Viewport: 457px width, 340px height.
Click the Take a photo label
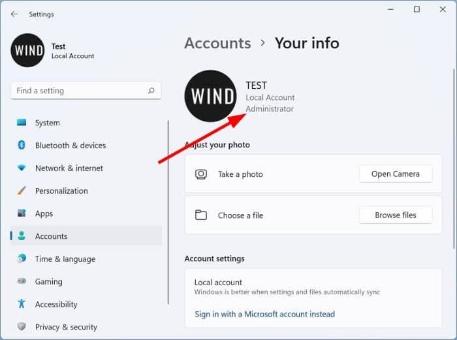[240, 174]
